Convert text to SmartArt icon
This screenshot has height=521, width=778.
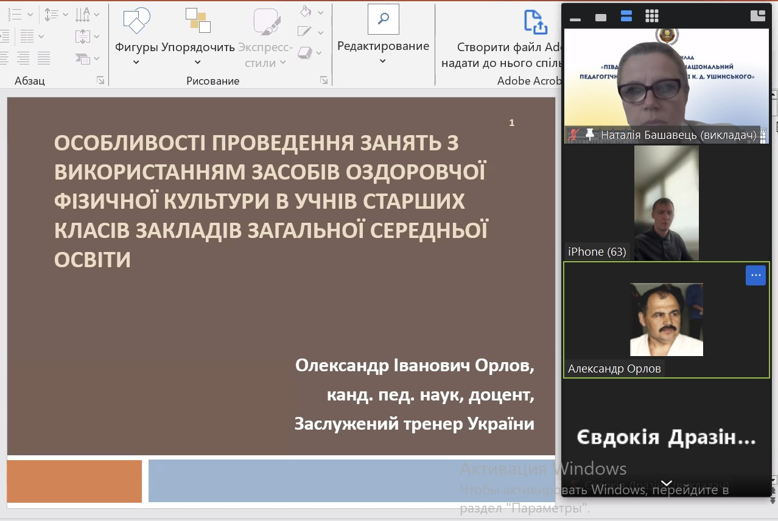point(83,58)
